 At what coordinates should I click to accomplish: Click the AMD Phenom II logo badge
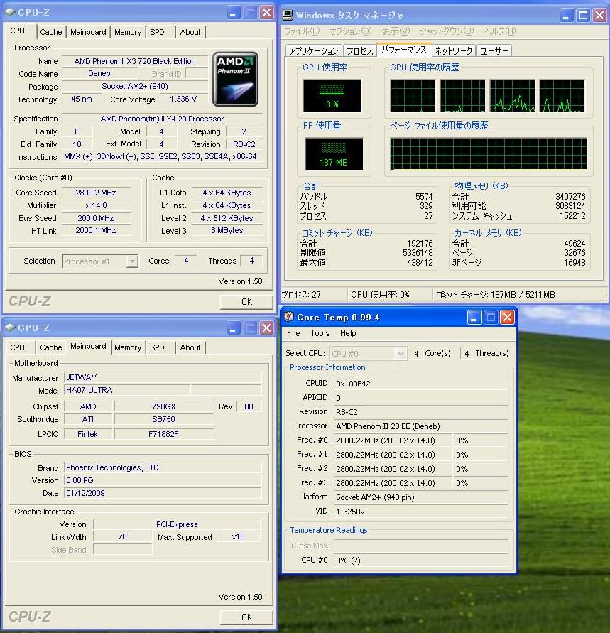pos(235,79)
